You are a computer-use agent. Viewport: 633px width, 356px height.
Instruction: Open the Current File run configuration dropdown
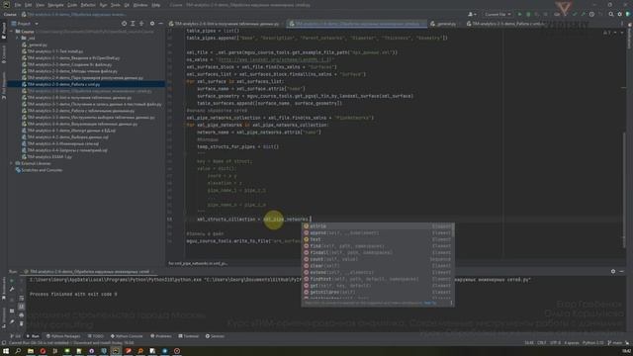[497, 14]
